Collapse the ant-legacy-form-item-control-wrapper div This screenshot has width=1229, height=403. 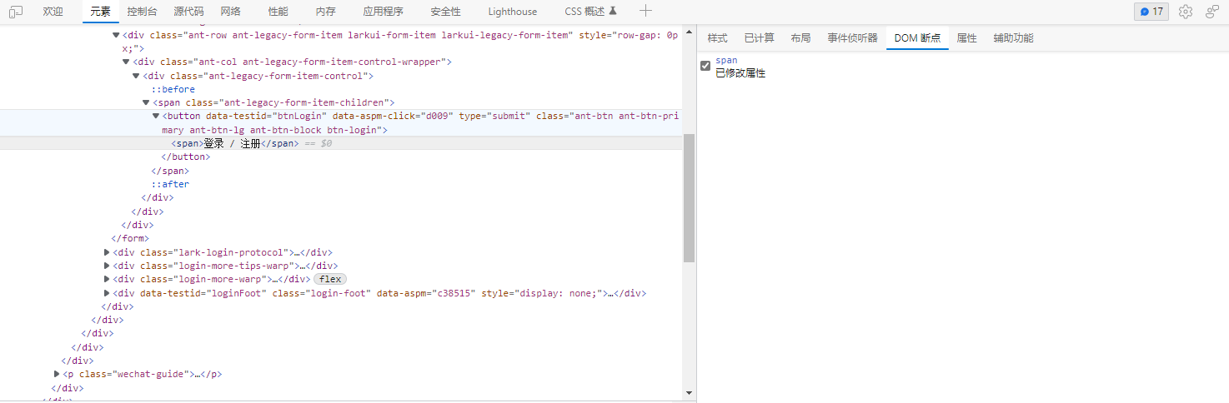pyautogui.click(x=126, y=62)
